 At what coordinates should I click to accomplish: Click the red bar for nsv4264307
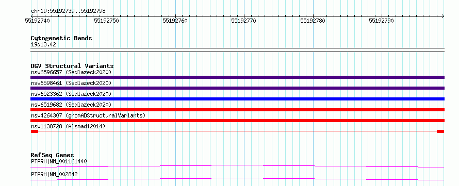(237, 121)
